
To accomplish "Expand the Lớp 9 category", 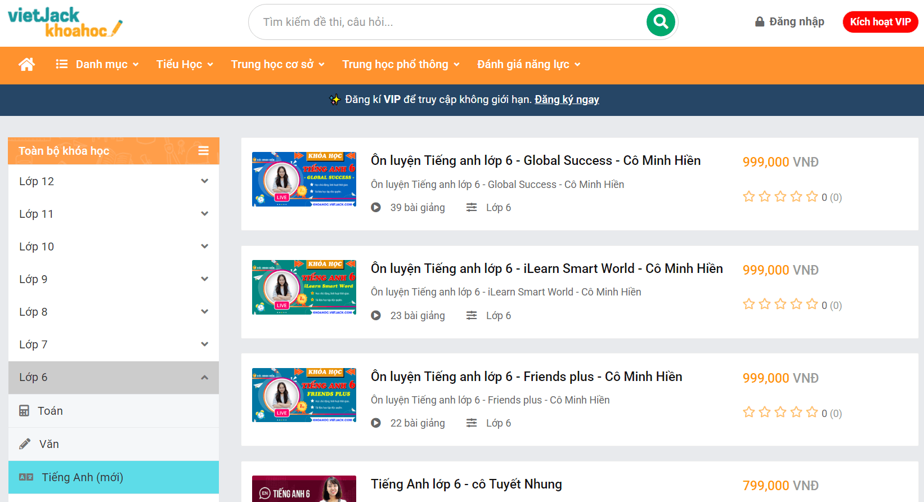I will point(114,279).
